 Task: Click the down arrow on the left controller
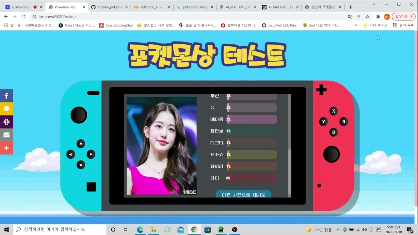(81, 165)
